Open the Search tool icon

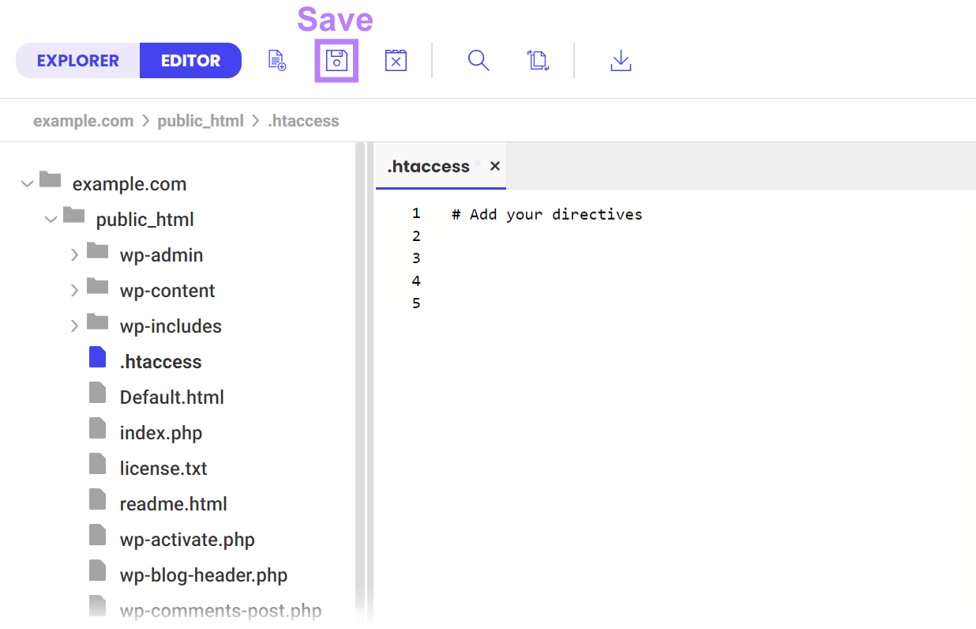(x=479, y=60)
